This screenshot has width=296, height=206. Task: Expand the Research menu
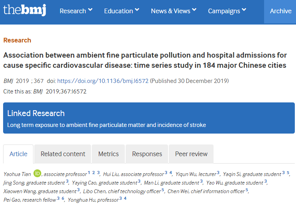76,11
